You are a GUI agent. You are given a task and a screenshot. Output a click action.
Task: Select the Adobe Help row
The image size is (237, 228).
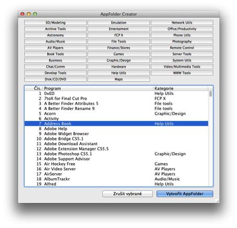click(x=116, y=128)
